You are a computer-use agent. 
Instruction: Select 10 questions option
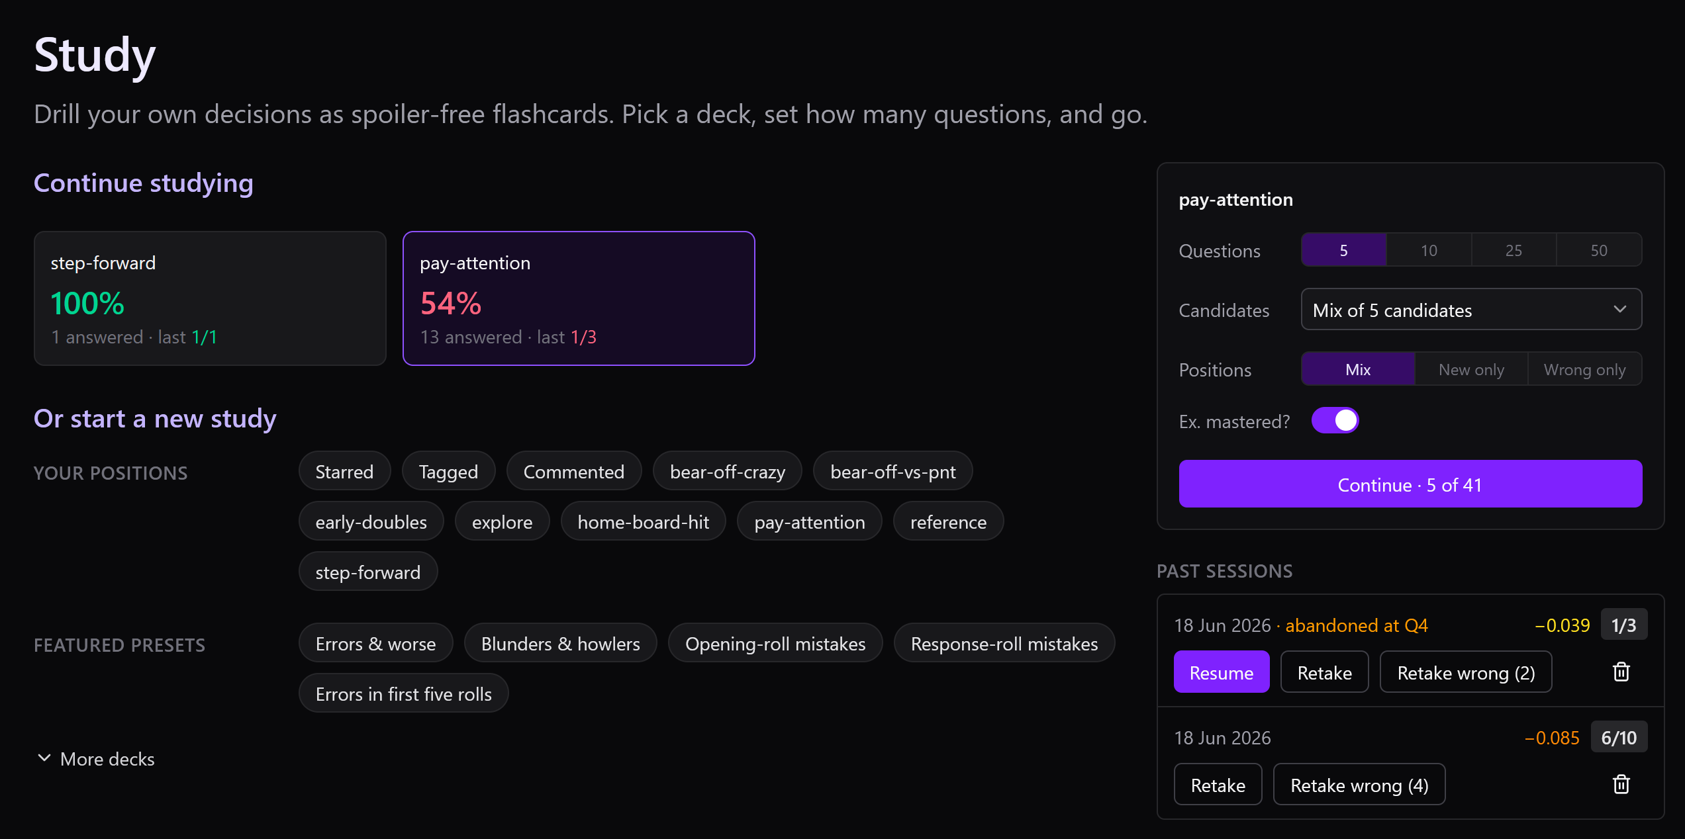coord(1429,250)
